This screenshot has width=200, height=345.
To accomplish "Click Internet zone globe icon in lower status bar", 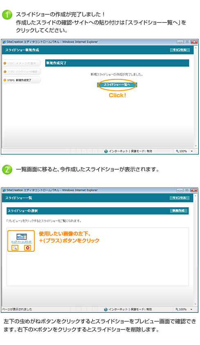I will [106, 309].
